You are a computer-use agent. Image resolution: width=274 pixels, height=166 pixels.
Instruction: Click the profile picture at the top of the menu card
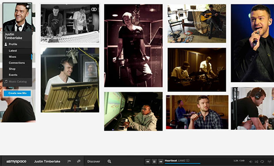coord(17,17)
